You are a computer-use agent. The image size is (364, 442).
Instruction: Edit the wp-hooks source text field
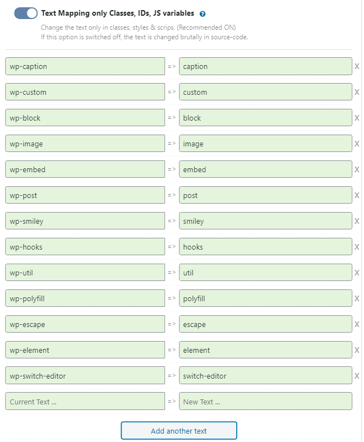point(85,247)
